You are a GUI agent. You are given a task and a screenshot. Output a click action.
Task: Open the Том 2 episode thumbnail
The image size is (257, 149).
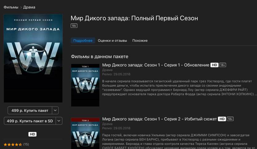(85, 133)
